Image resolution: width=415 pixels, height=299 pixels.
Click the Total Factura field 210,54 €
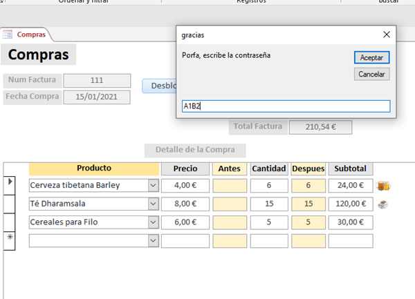(320, 127)
